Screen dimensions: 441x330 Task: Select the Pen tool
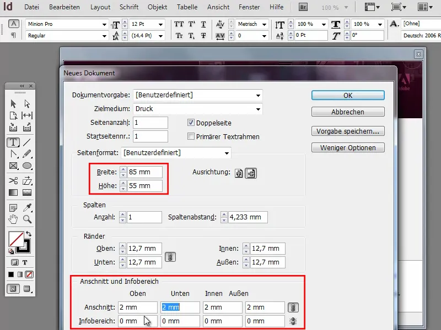tap(13, 154)
